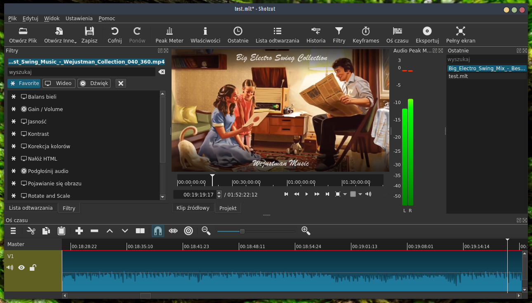This screenshot has height=303, width=532.
Task: Switch to the Filtry tab
Action: tap(69, 208)
